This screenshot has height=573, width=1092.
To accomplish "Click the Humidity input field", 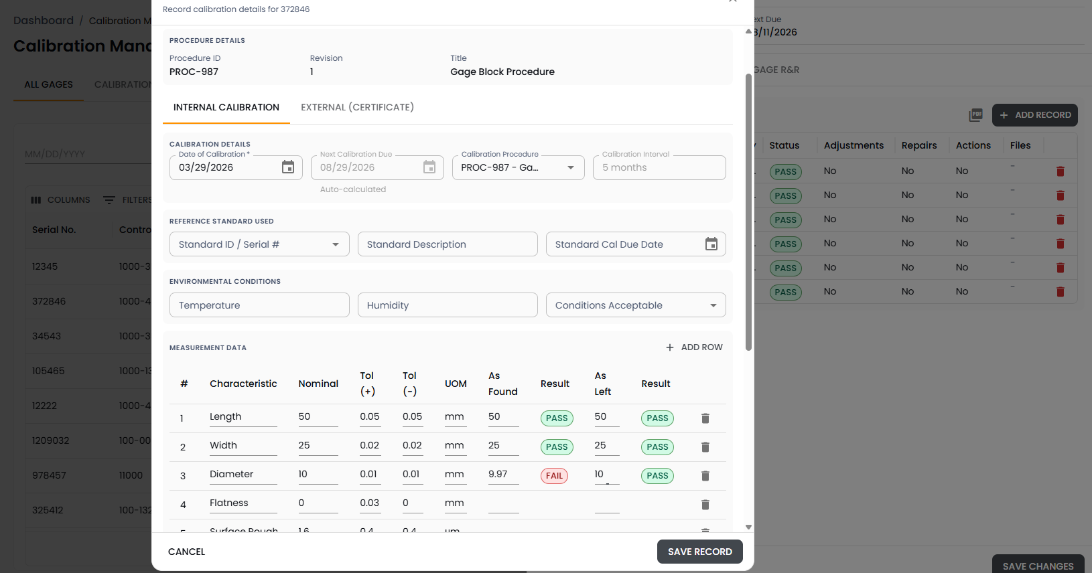I will pos(448,305).
